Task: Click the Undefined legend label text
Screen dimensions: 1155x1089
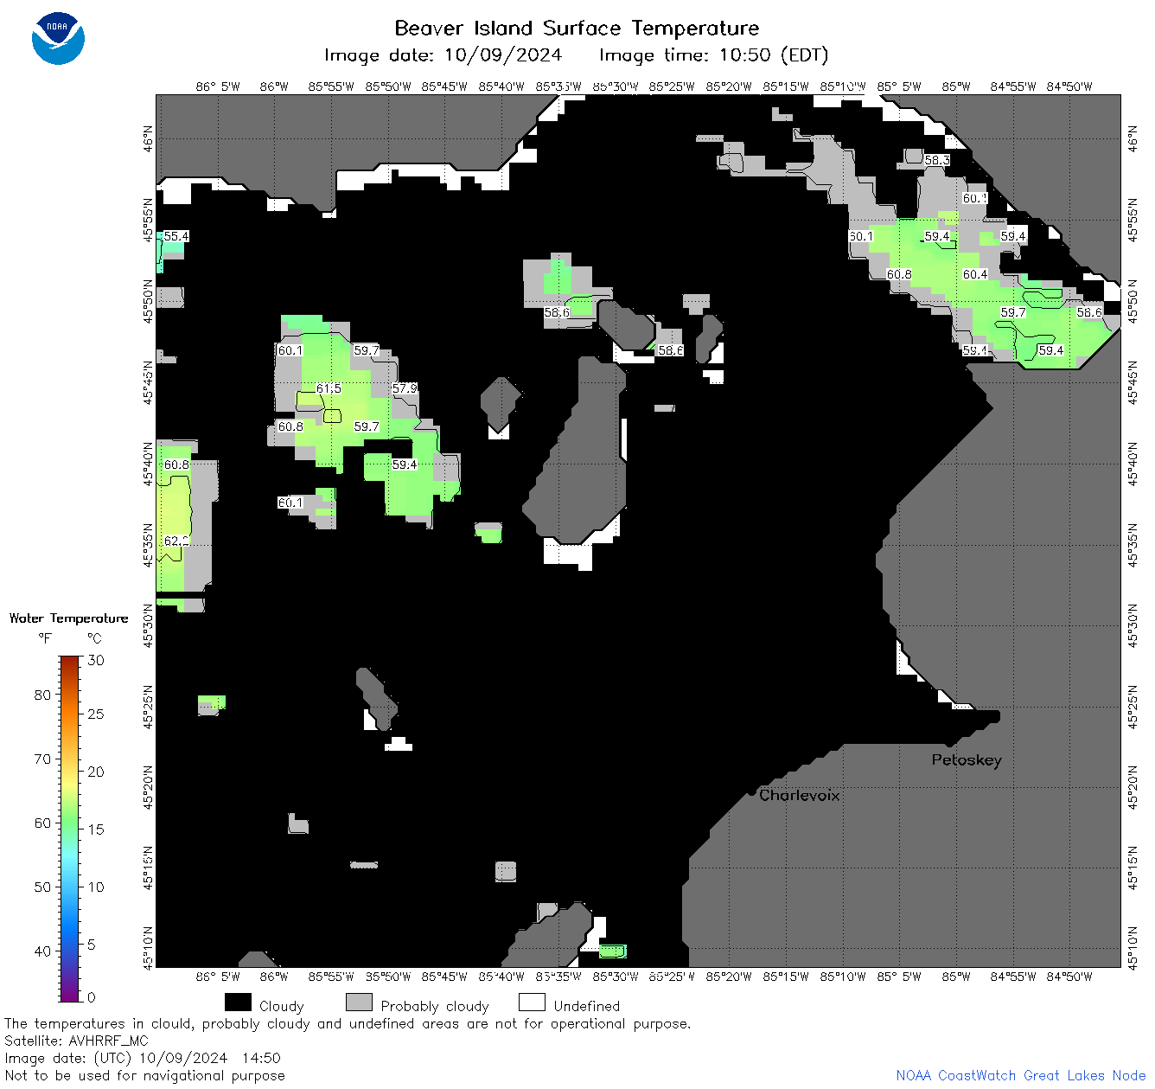Action: click(x=587, y=1006)
